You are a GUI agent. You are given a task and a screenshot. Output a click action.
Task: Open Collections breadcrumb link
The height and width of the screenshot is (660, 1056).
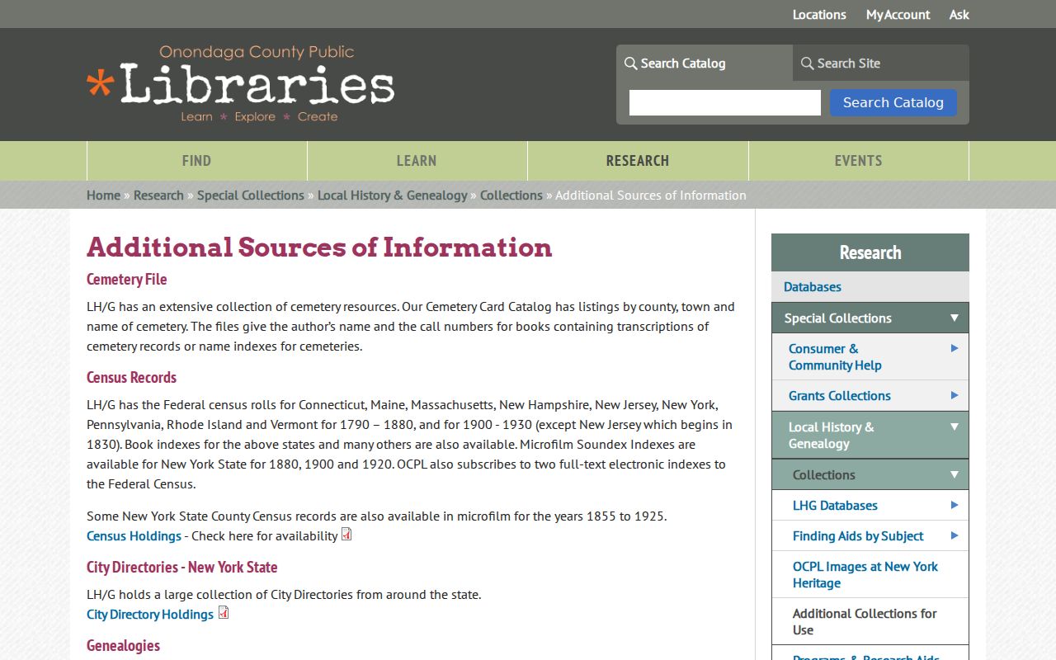(x=511, y=195)
